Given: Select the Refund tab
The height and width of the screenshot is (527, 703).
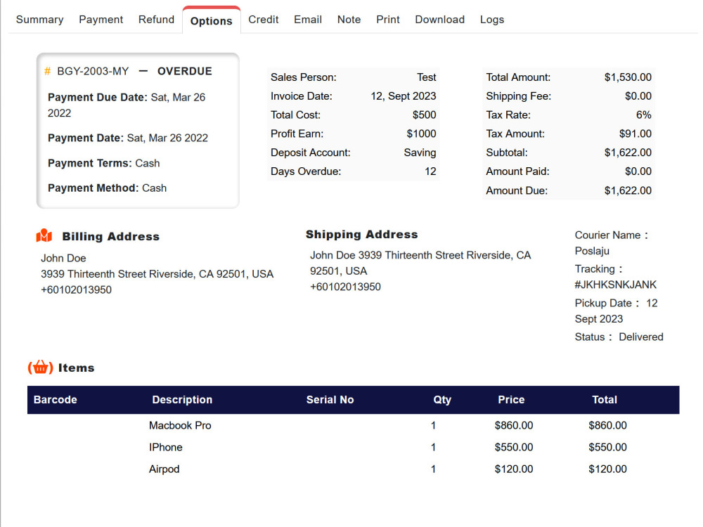Looking at the screenshot, I should click(x=156, y=20).
